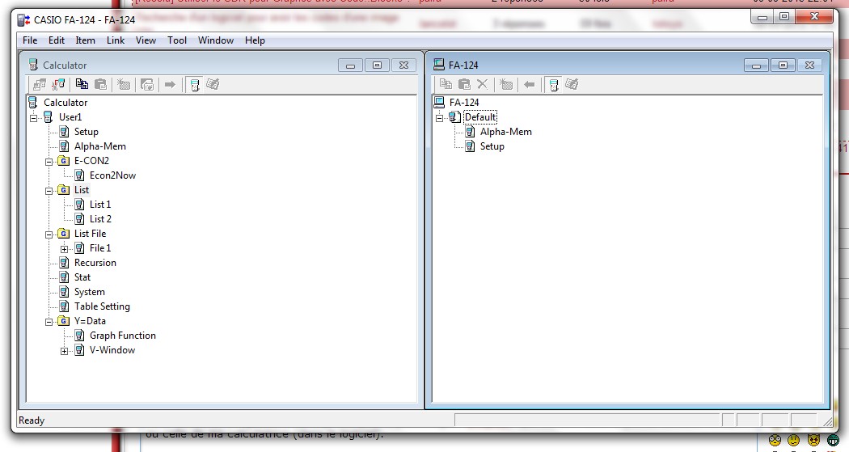
Task: Select Setup under Default in FA-124
Action: click(492, 146)
